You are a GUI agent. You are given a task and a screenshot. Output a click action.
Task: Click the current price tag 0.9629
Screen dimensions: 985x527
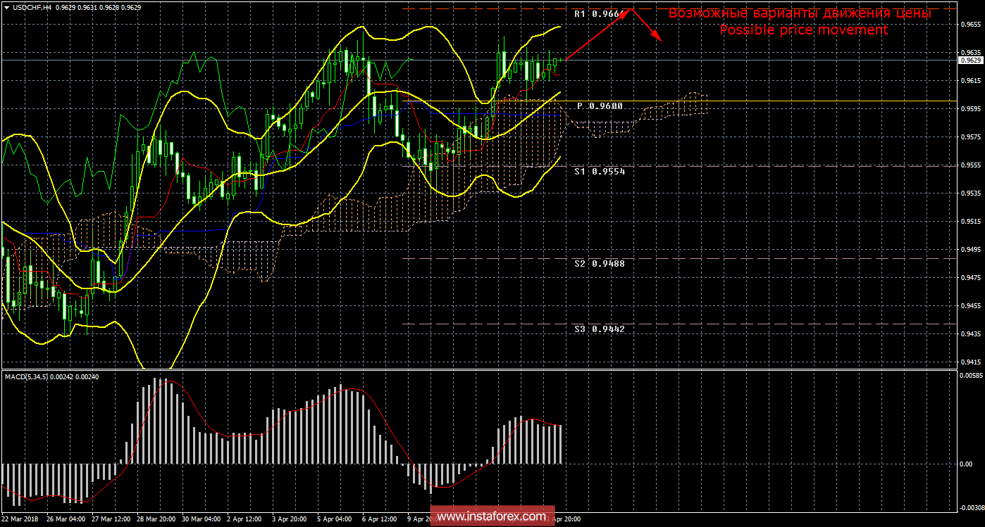pos(969,61)
